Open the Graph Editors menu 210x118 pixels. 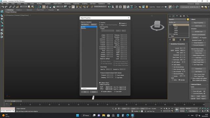tap(57, 4)
